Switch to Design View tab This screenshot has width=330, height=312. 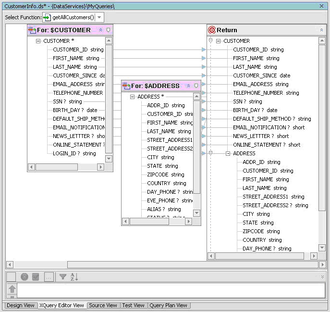pyautogui.click(x=20, y=305)
